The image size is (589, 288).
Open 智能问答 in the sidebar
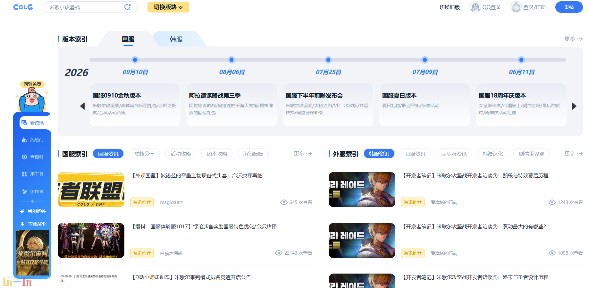click(32, 211)
